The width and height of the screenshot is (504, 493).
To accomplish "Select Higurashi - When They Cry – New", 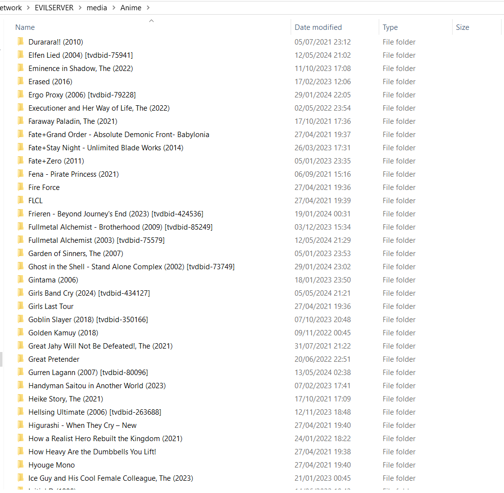I will pos(82,425).
